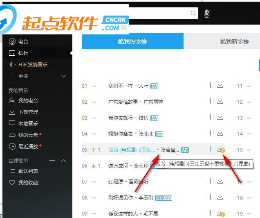The height and width of the screenshot is (218, 260).
Task: Open 我的云盘 cloud drive
Action: click(23, 135)
